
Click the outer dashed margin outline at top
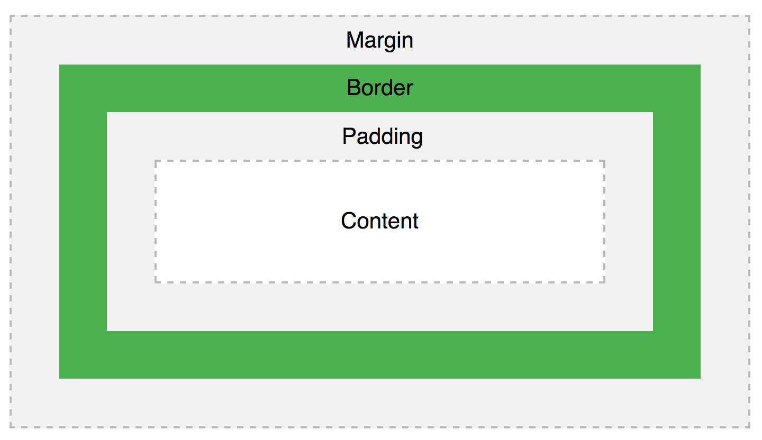[x=380, y=15]
